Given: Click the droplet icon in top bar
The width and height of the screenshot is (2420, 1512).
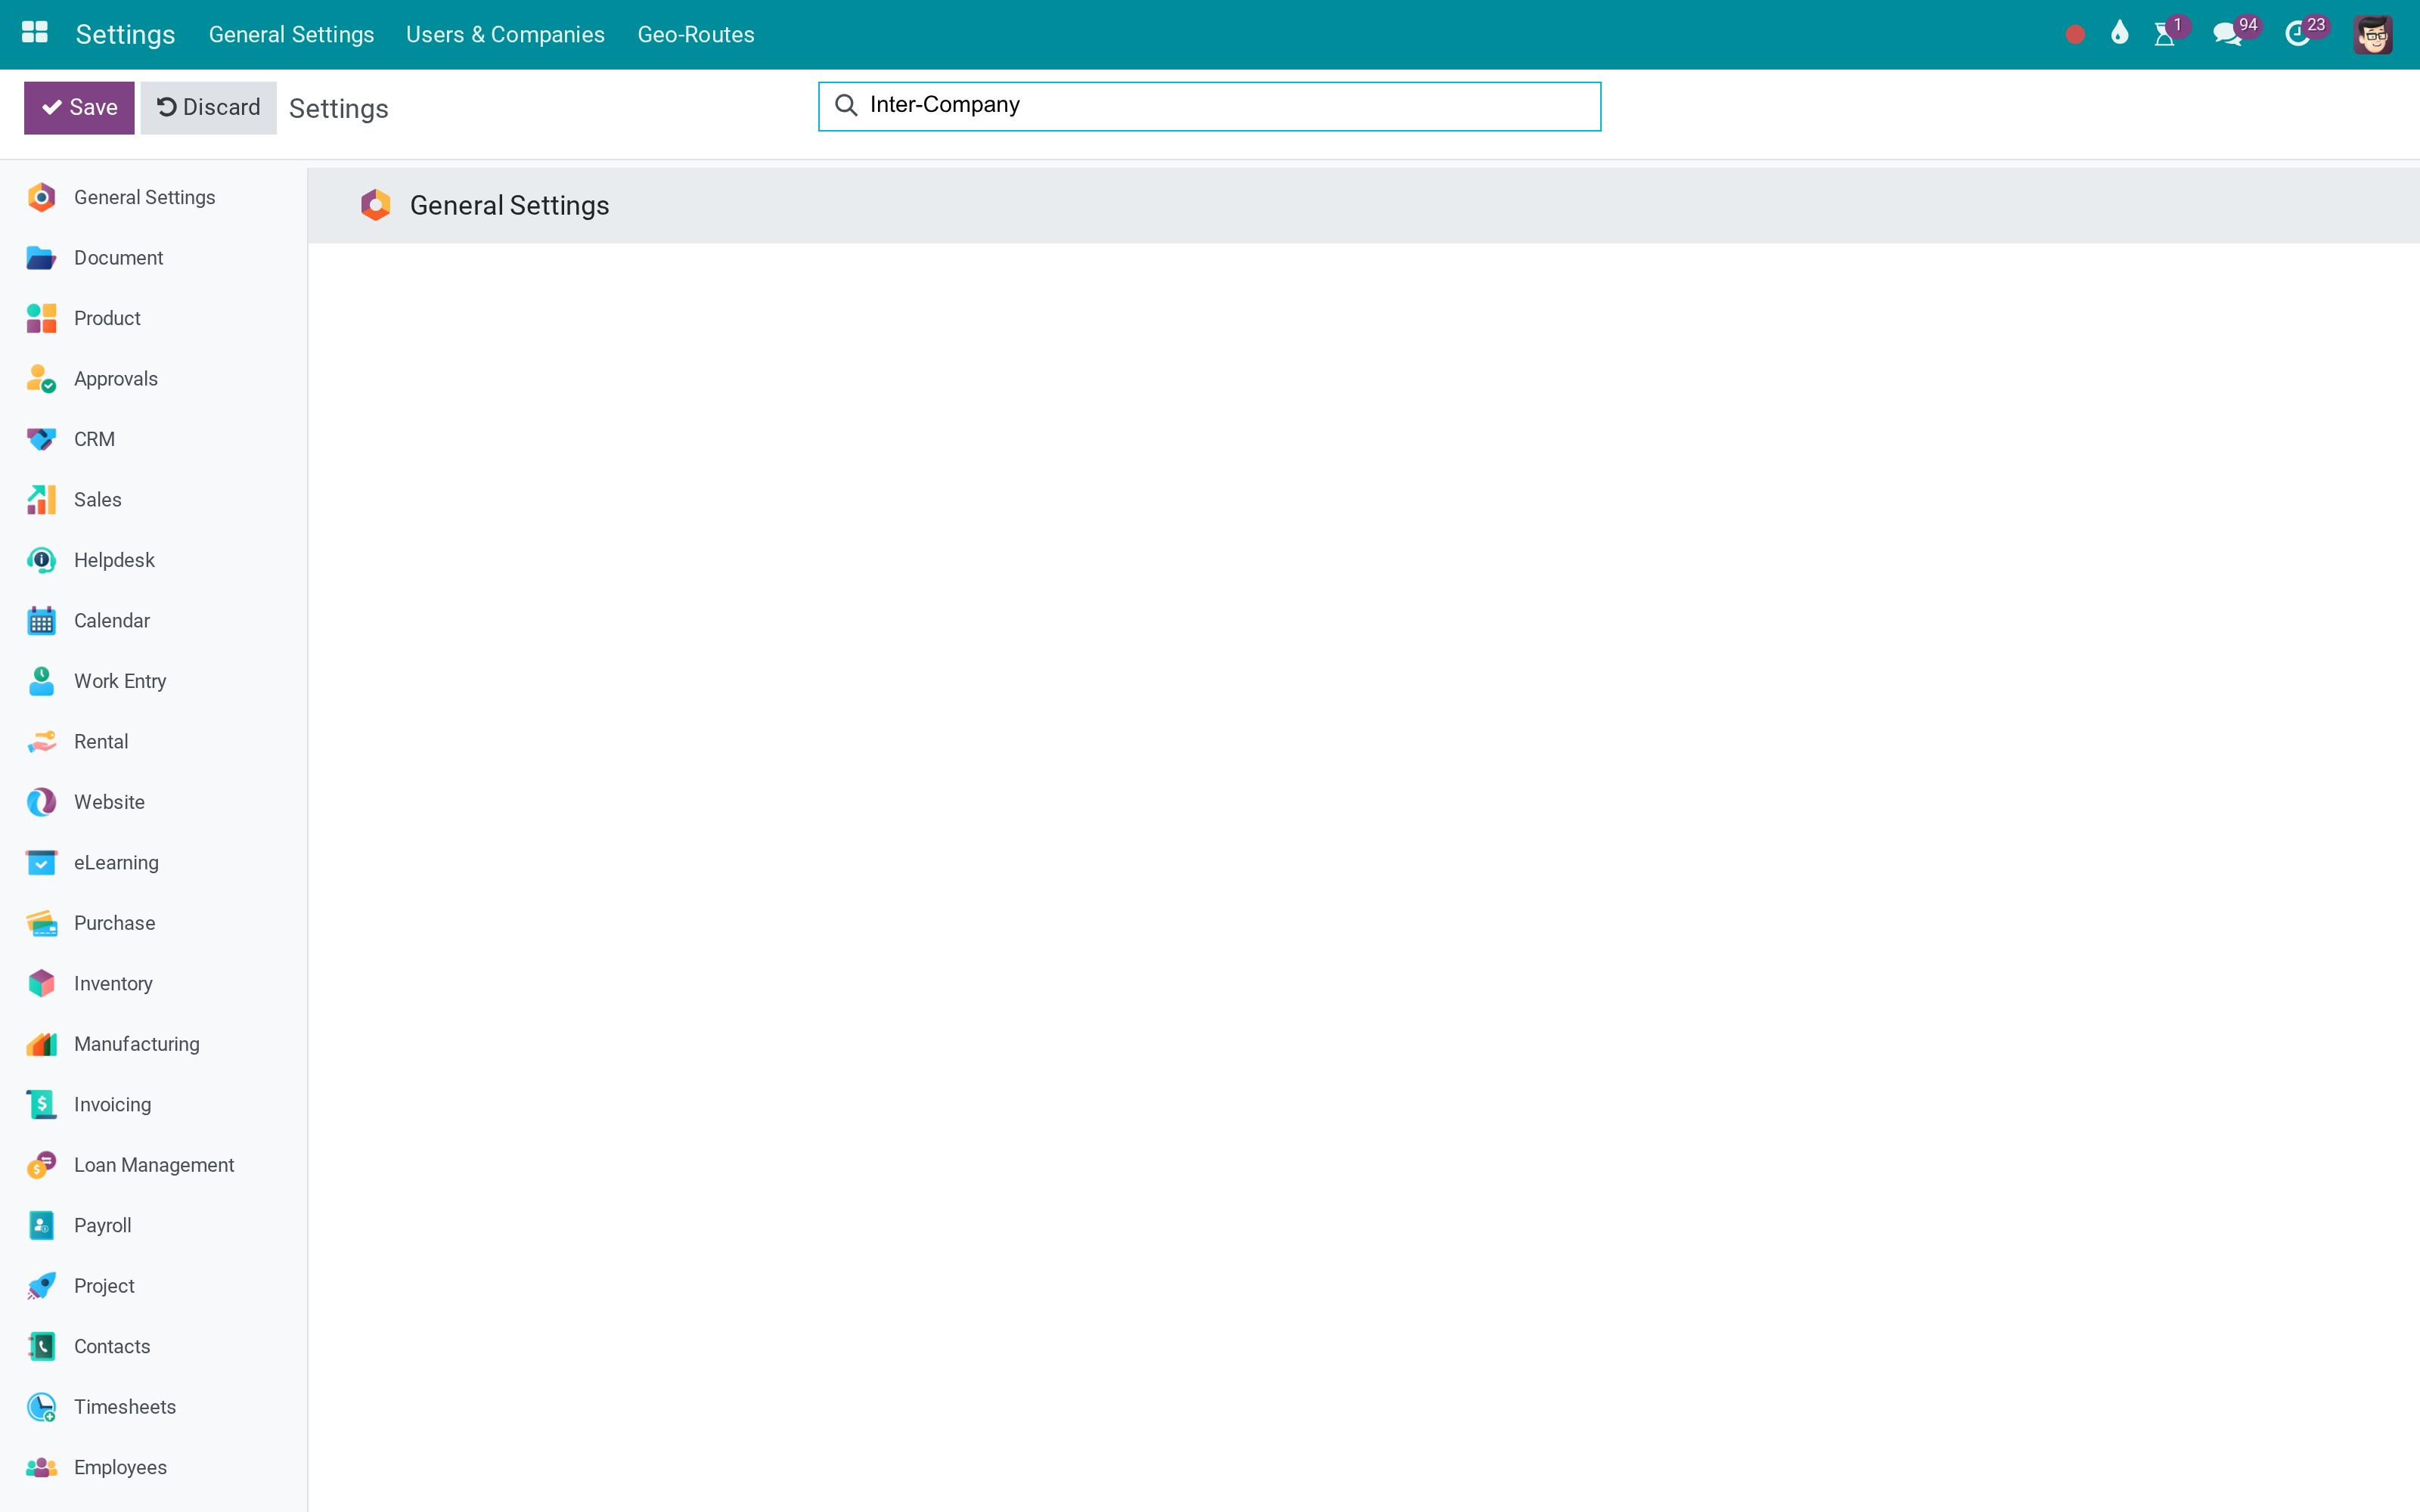Looking at the screenshot, I should pos(2119,34).
